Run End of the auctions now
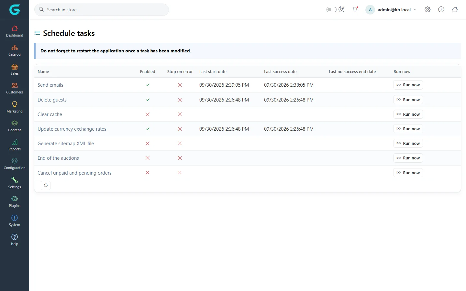 pyautogui.click(x=408, y=158)
